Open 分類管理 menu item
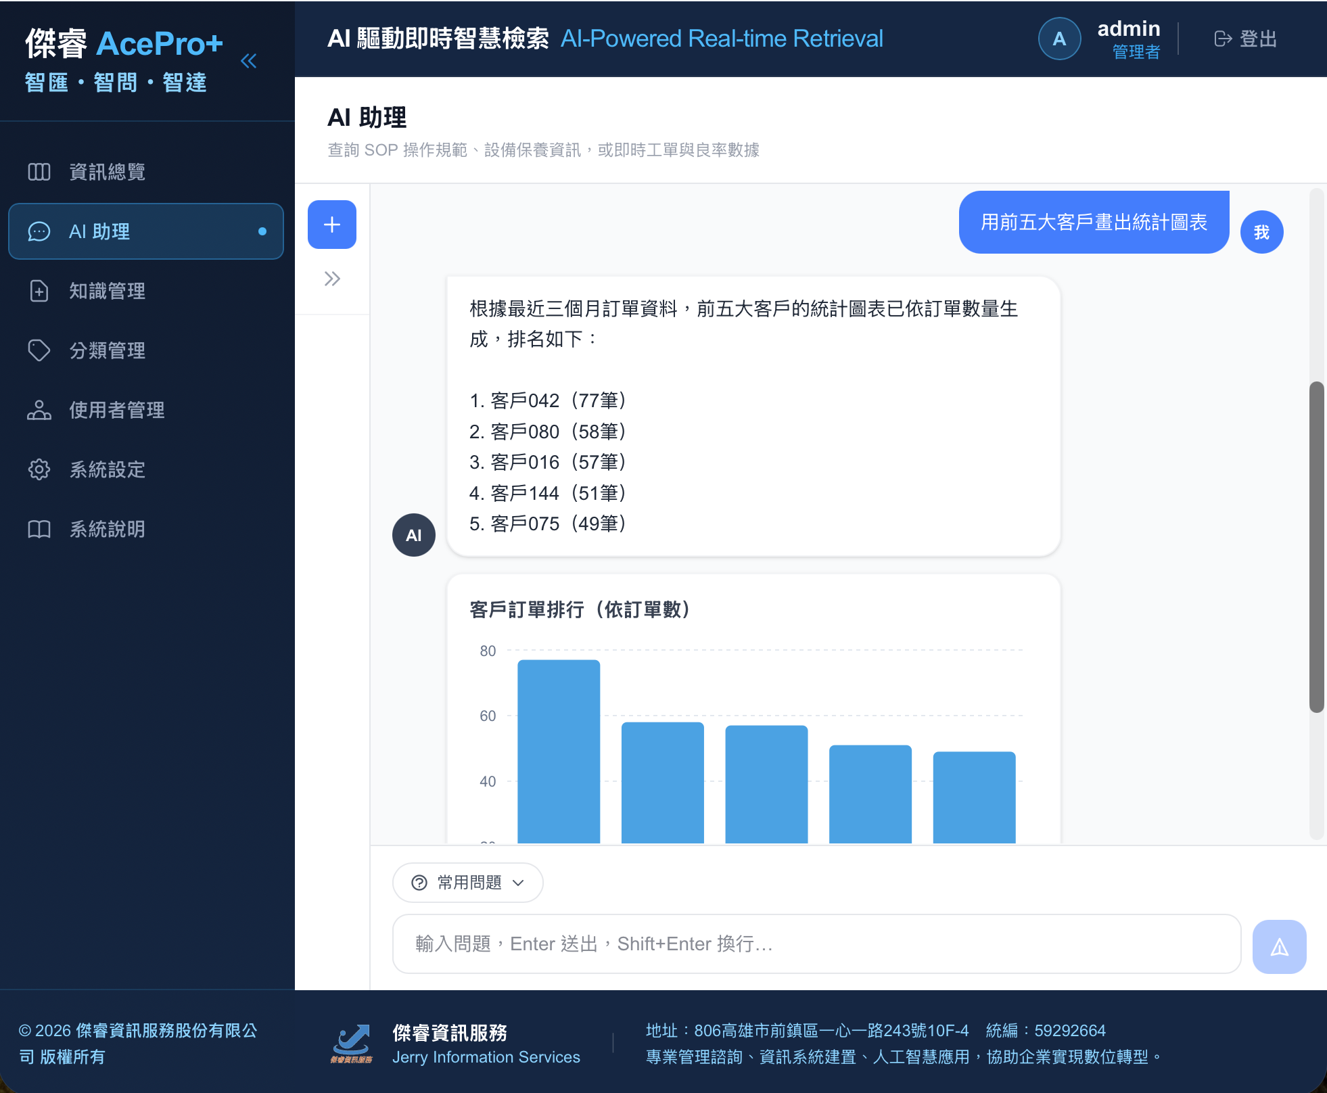 tap(146, 350)
